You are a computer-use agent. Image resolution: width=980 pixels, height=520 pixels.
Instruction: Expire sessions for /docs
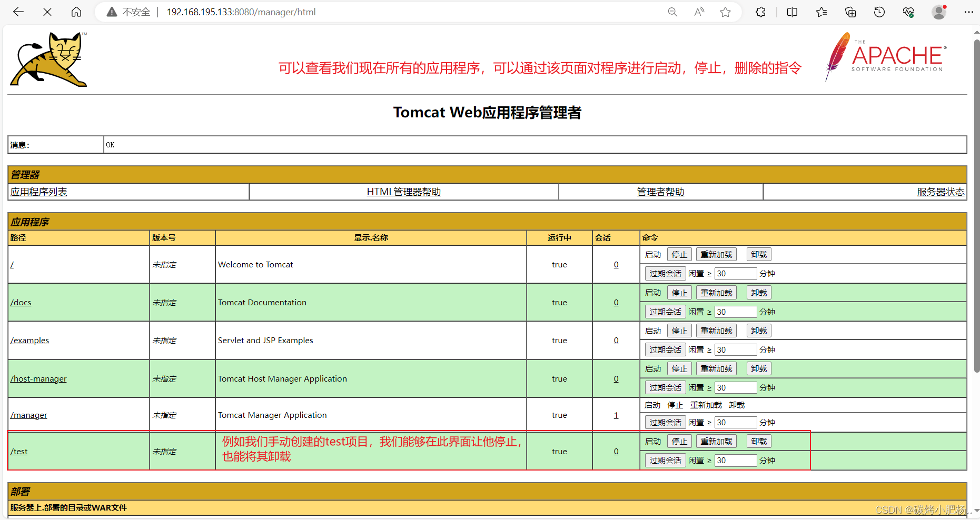[x=666, y=312]
